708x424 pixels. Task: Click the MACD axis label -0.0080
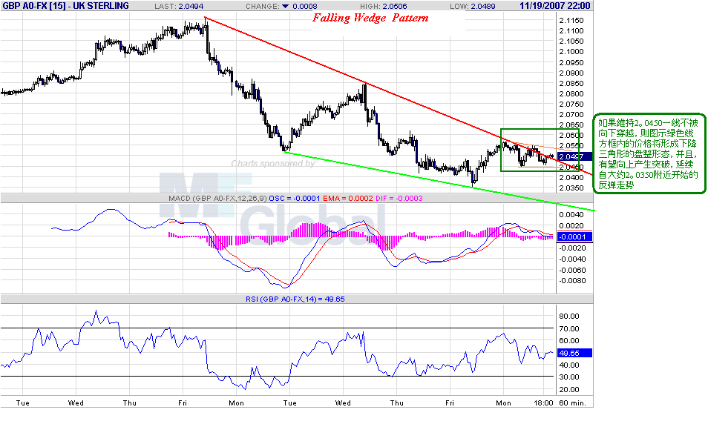point(571,280)
